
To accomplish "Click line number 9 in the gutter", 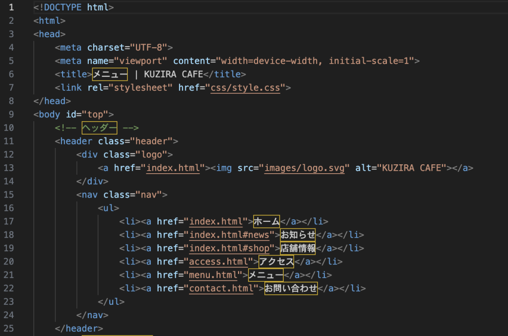I will point(11,115).
